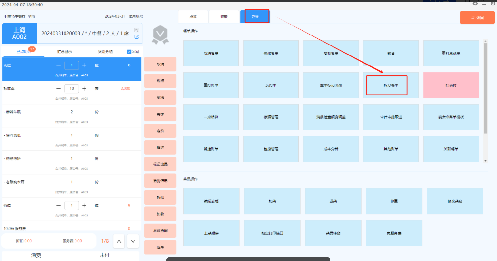497x261 pixels.
Task: Increase 标准桌 quantity with the plus icon
Action: coord(84,88)
